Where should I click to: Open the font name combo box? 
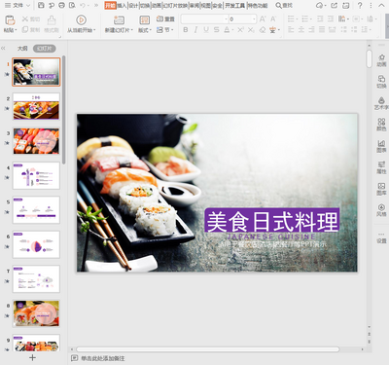click(204, 19)
